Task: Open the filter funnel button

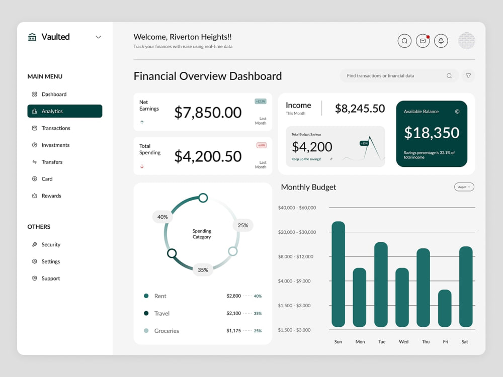Action: point(468,76)
